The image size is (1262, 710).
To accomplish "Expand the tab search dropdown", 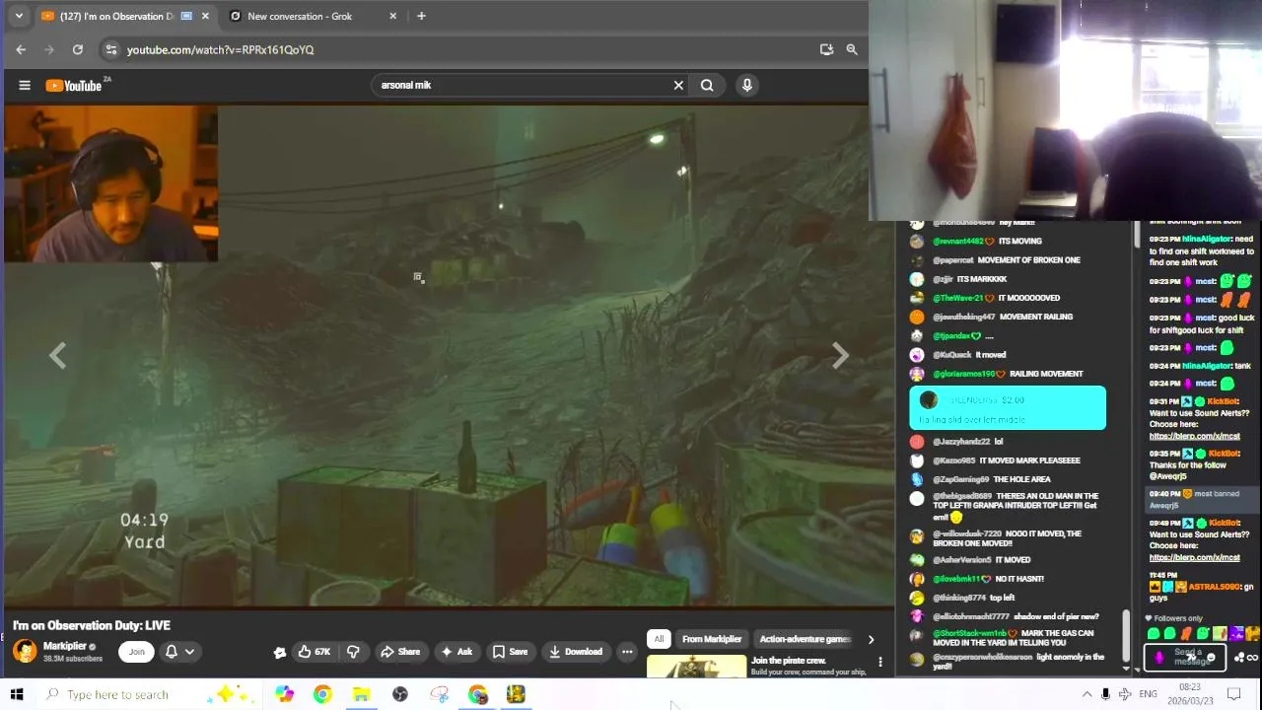I will pyautogui.click(x=19, y=16).
